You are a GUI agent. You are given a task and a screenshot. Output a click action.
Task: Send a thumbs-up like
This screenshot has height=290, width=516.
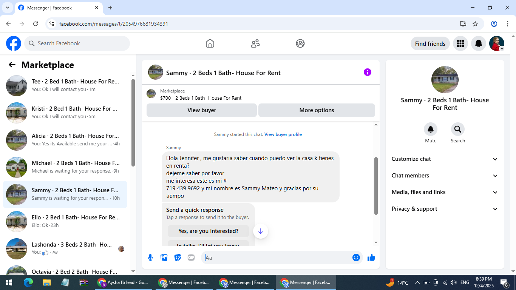371,258
